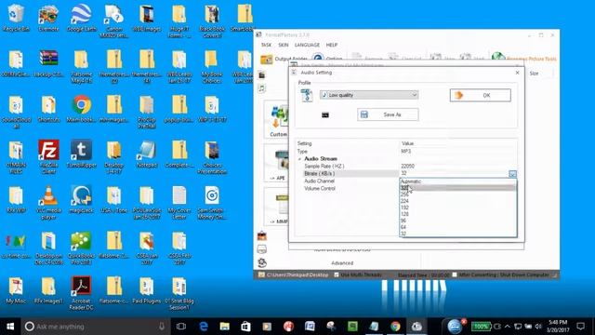The height and width of the screenshot is (335, 595).
Task: Open the picture category sidebar icon
Action: [x=262, y=236]
